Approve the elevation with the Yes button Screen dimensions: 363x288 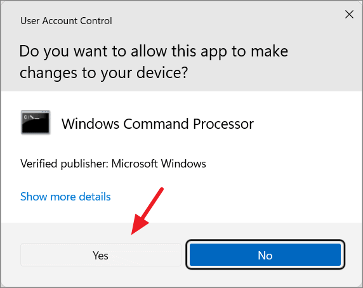point(101,255)
